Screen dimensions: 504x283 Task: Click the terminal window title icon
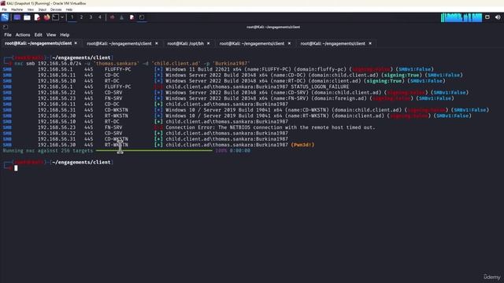tap(6, 27)
